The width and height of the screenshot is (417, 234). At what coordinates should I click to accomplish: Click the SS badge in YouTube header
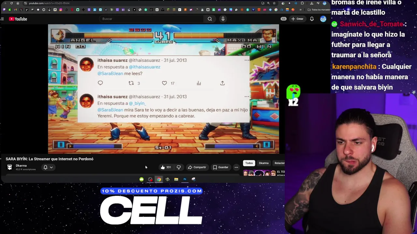(x=284, y=19)
